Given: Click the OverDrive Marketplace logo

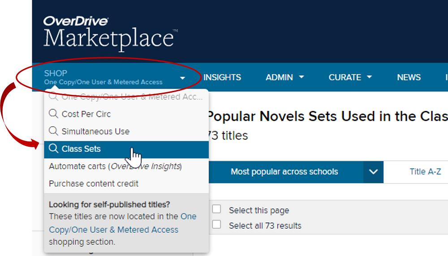Looking at the screenshot, I should (111, 34).
